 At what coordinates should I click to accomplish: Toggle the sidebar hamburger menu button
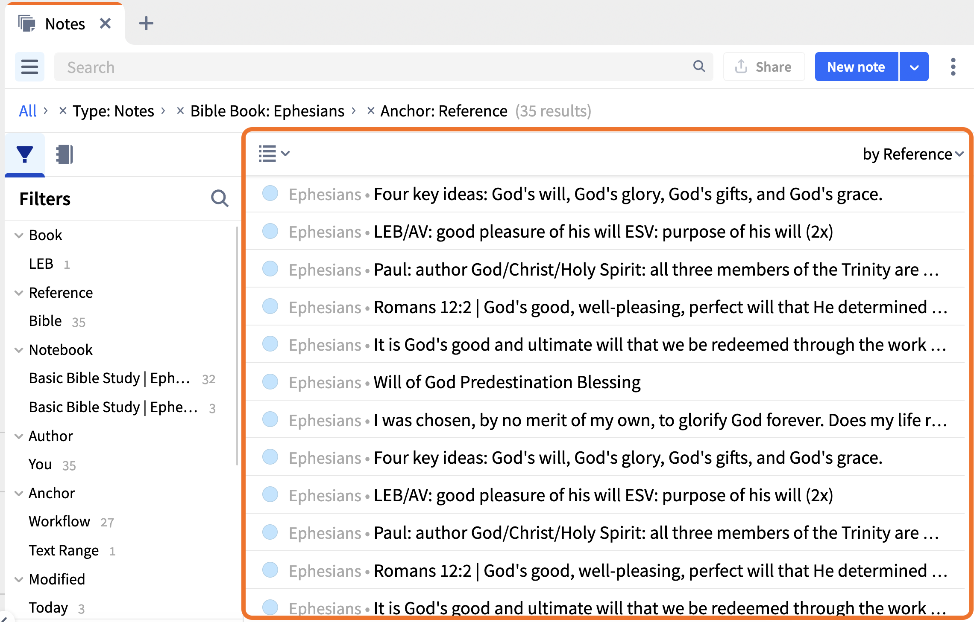coord(29,67)
